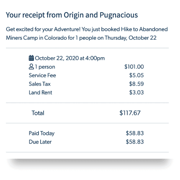Click the Paid Today label
Screen dimensions: 180x180
(42, 133)
